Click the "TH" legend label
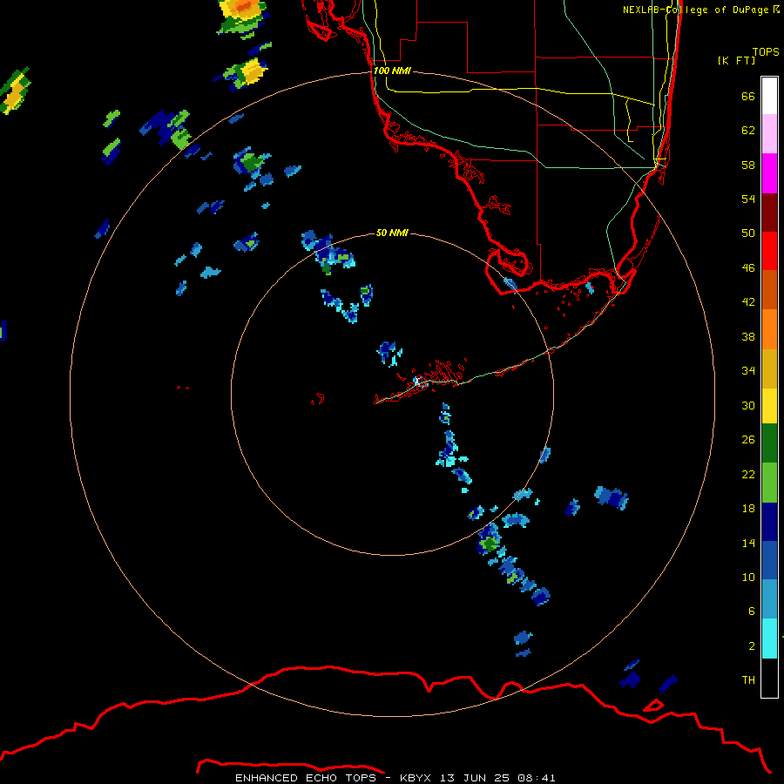Viewport: 784px width, 784px height. [x=748, y=679]
